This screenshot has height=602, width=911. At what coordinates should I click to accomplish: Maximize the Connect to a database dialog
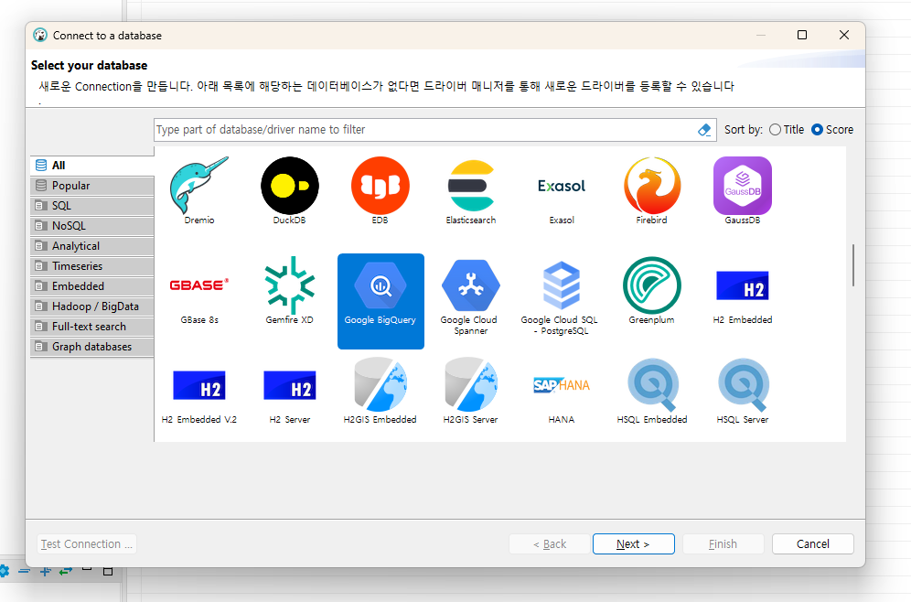802,35
